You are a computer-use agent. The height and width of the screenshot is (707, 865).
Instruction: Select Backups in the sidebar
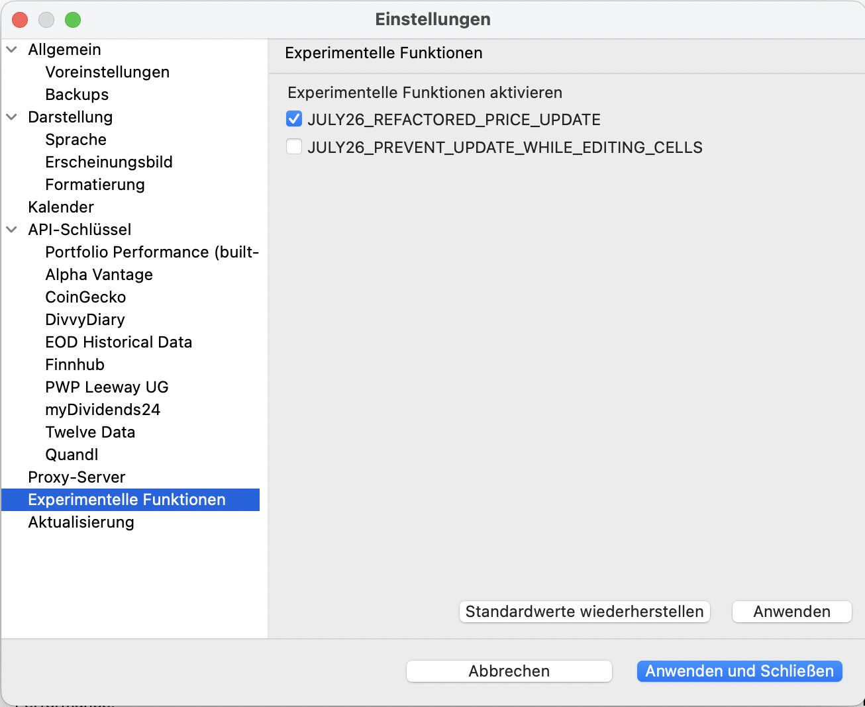tap(77, 95)
